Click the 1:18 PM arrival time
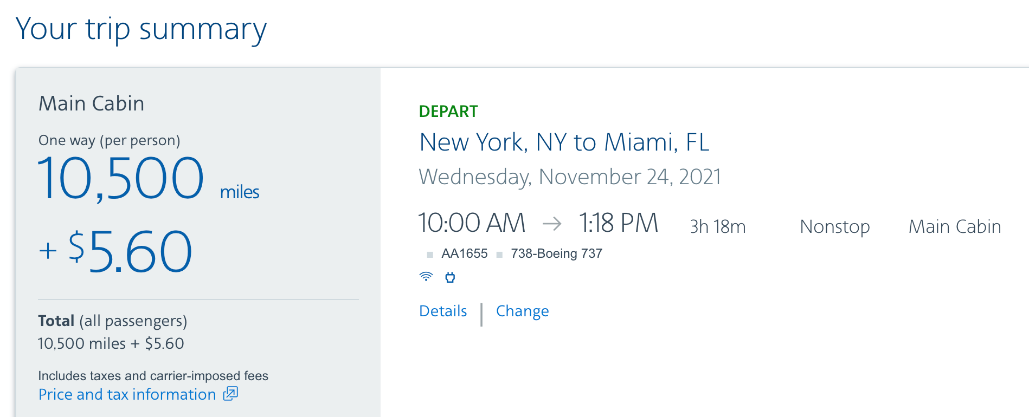 [x=618, y=223]
